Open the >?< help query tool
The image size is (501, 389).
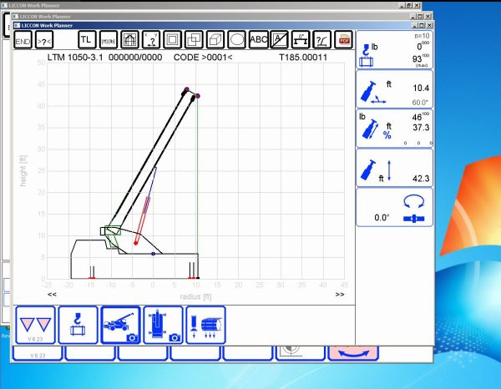[x=44, y=40]
